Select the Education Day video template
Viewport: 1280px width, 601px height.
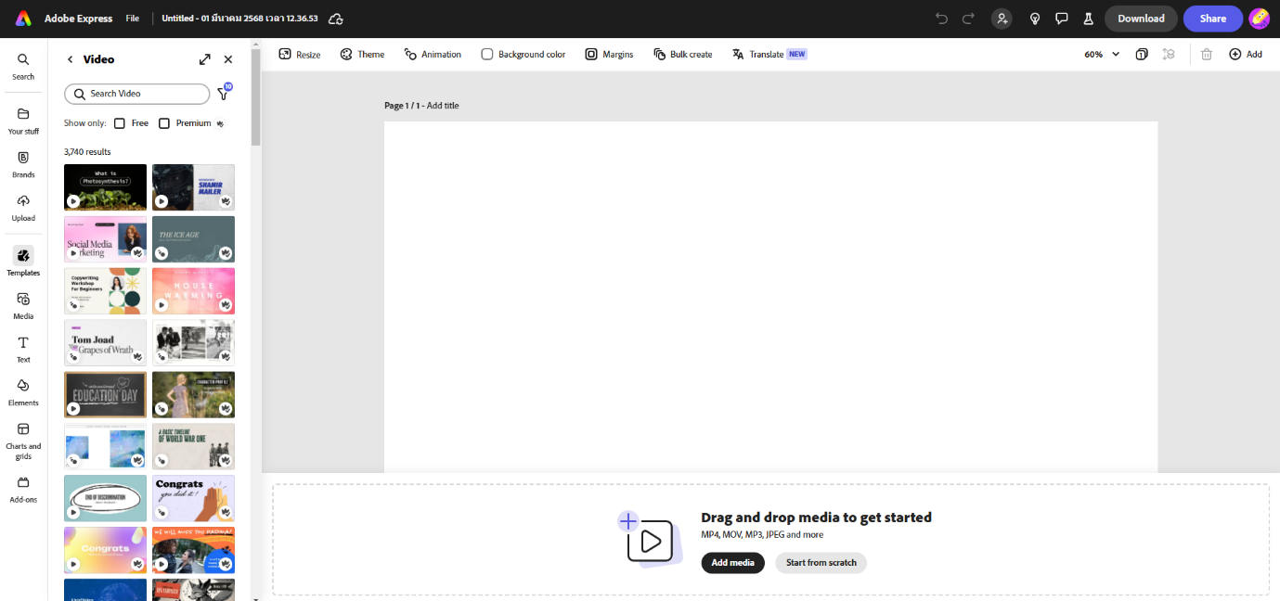coord(105,395)
